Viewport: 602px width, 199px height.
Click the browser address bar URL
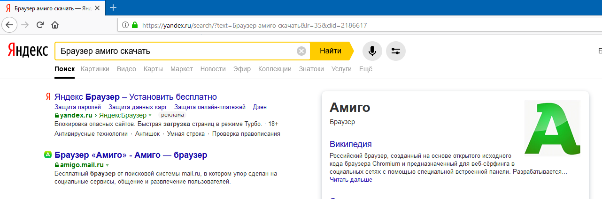click(254, 25)
